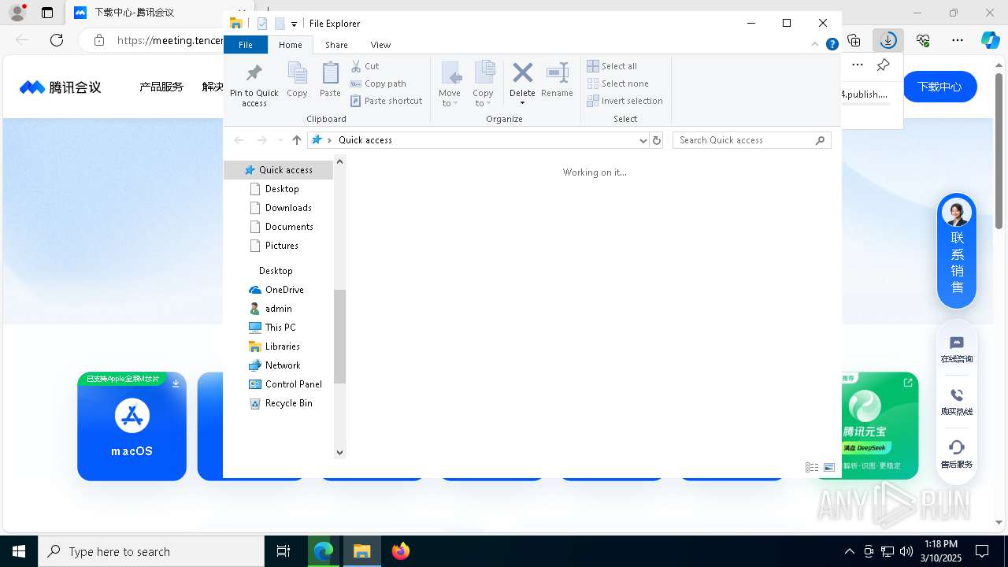The height and width of the screenshot is (567, 1008).
Task: Click the Refresh button beside address bar
Action: click(657, 140)
